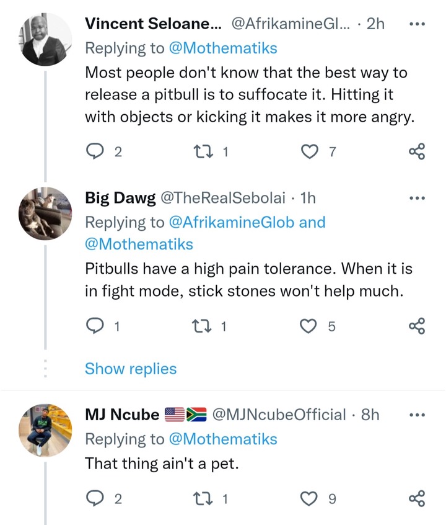Open more options for Big Dawg's tweet
This screenshot has height=525, width=446.
[418, 198]
